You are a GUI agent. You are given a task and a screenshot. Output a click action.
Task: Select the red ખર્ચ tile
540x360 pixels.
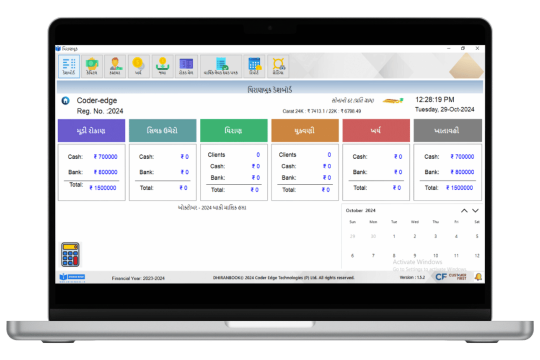tap(376, 130)
